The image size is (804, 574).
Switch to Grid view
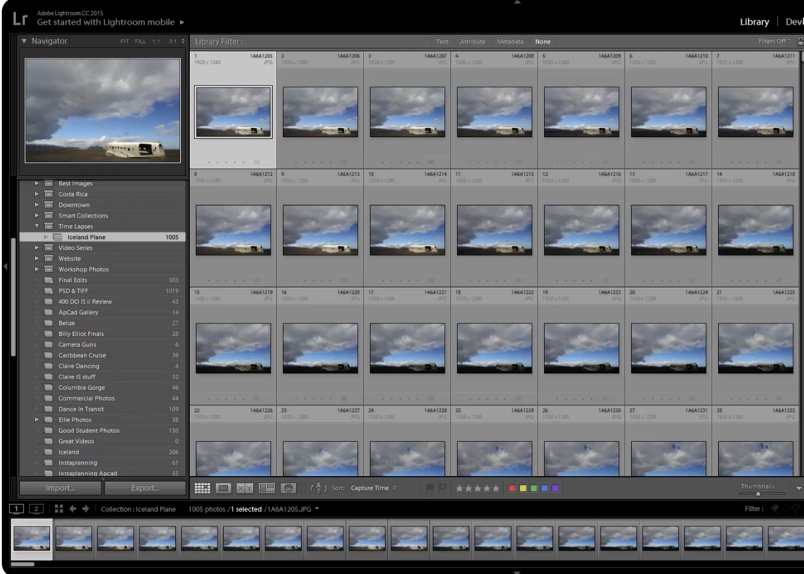tap(202, 488)
